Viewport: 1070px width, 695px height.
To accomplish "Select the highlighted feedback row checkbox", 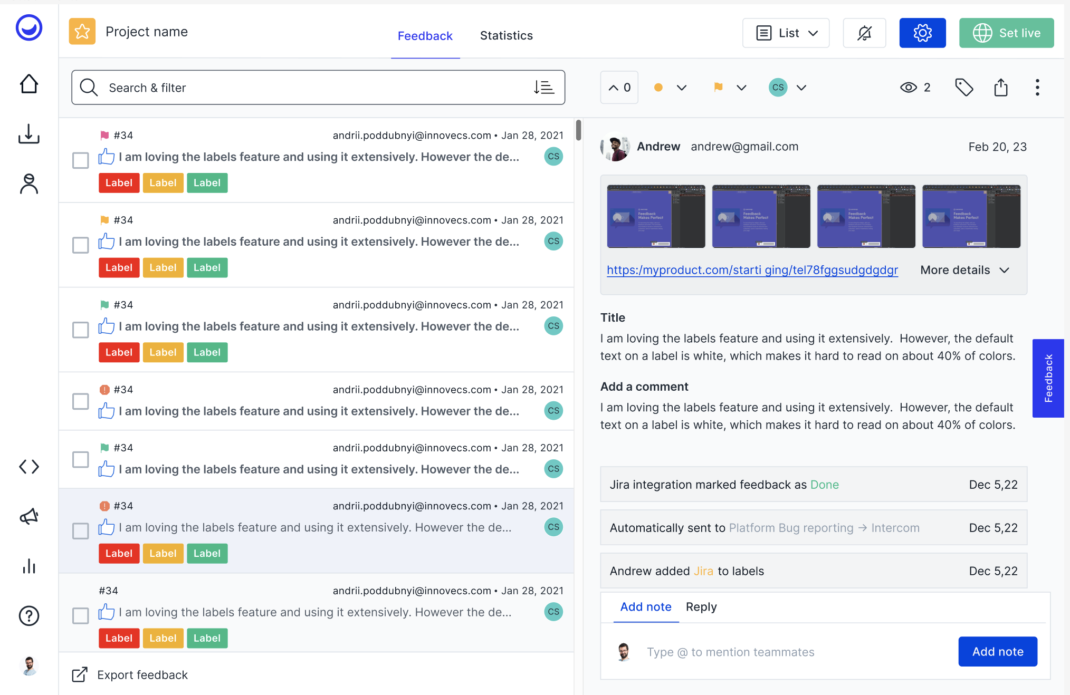I will (x=80, y=531).
